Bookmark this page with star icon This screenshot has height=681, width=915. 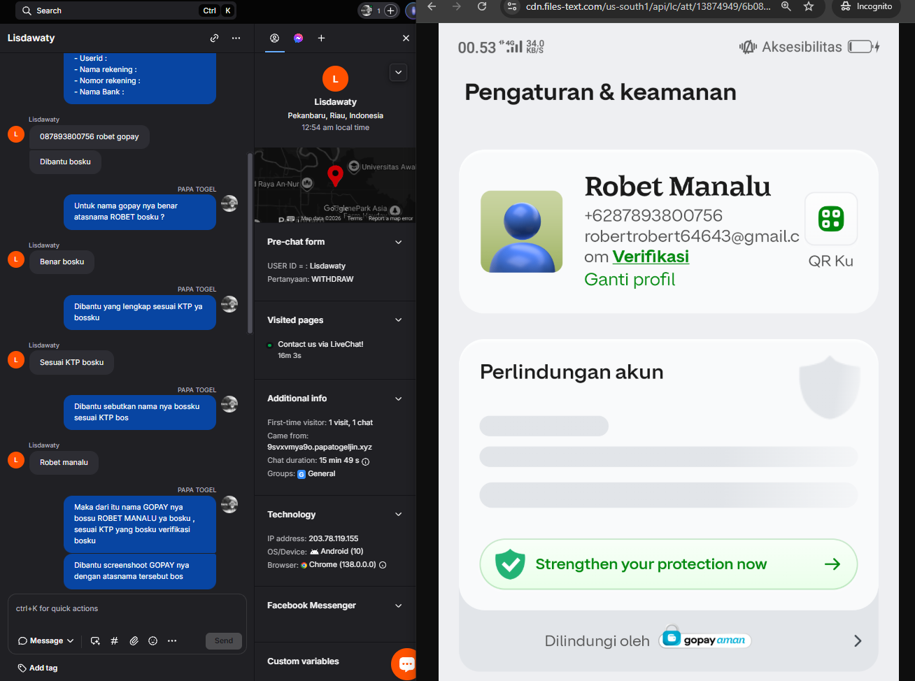click(x=809, y=6)
